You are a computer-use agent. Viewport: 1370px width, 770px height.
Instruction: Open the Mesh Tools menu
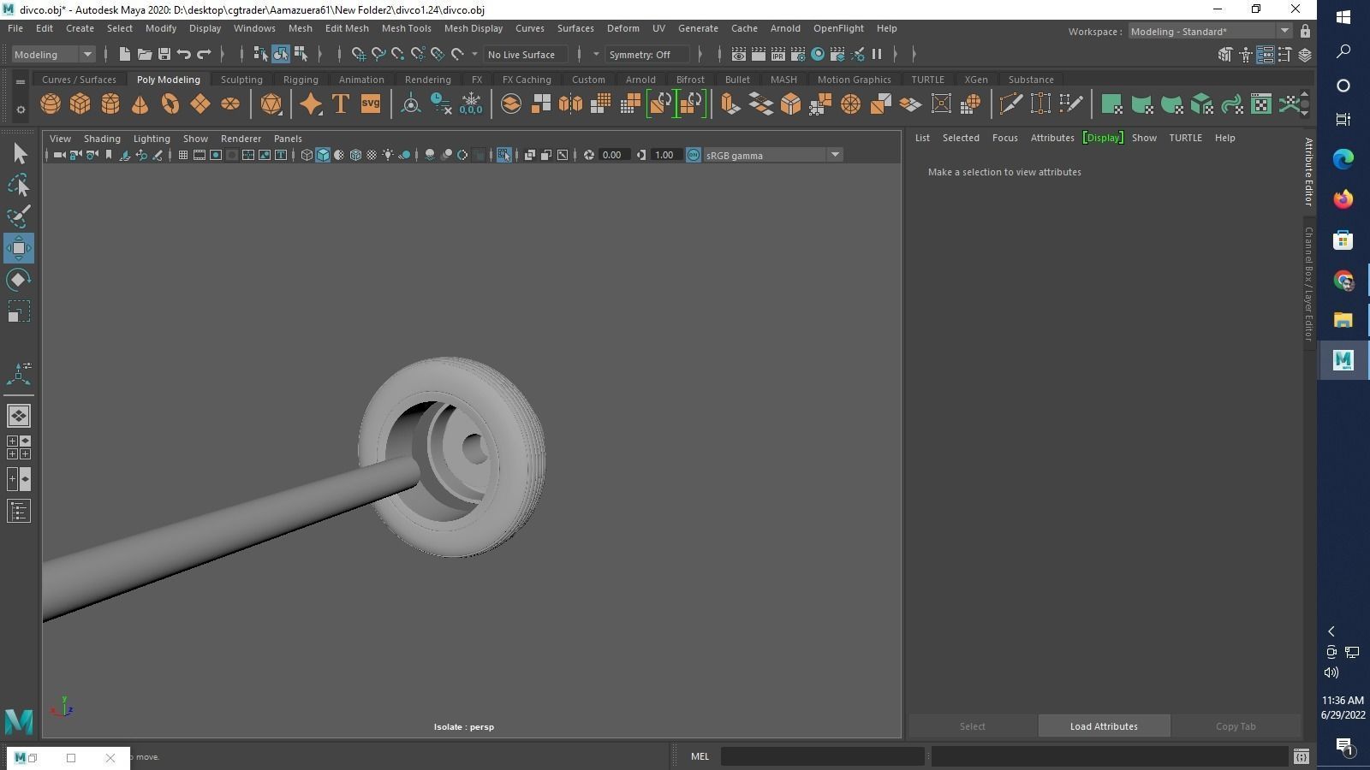(406, 28)
